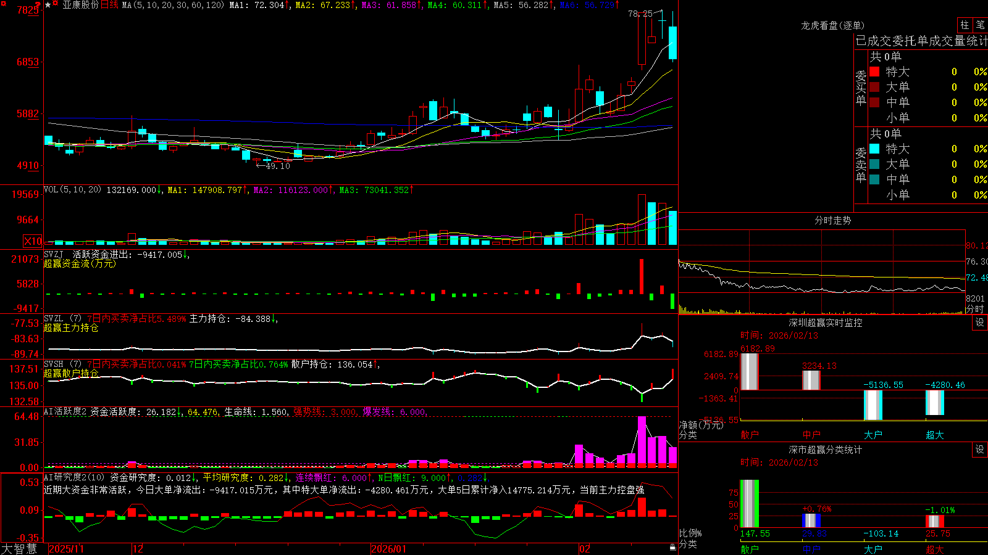Click the 时间: 2026/02/13 in 深圳超赢实时监控
The width and height of the screenshot is (988, 555).
(779, 335)
